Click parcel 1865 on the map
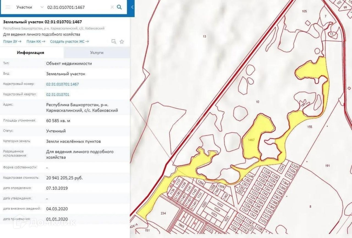 (181, 226)
